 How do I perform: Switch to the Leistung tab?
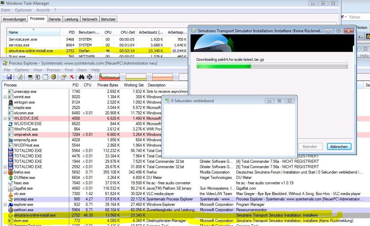[71, 19]
